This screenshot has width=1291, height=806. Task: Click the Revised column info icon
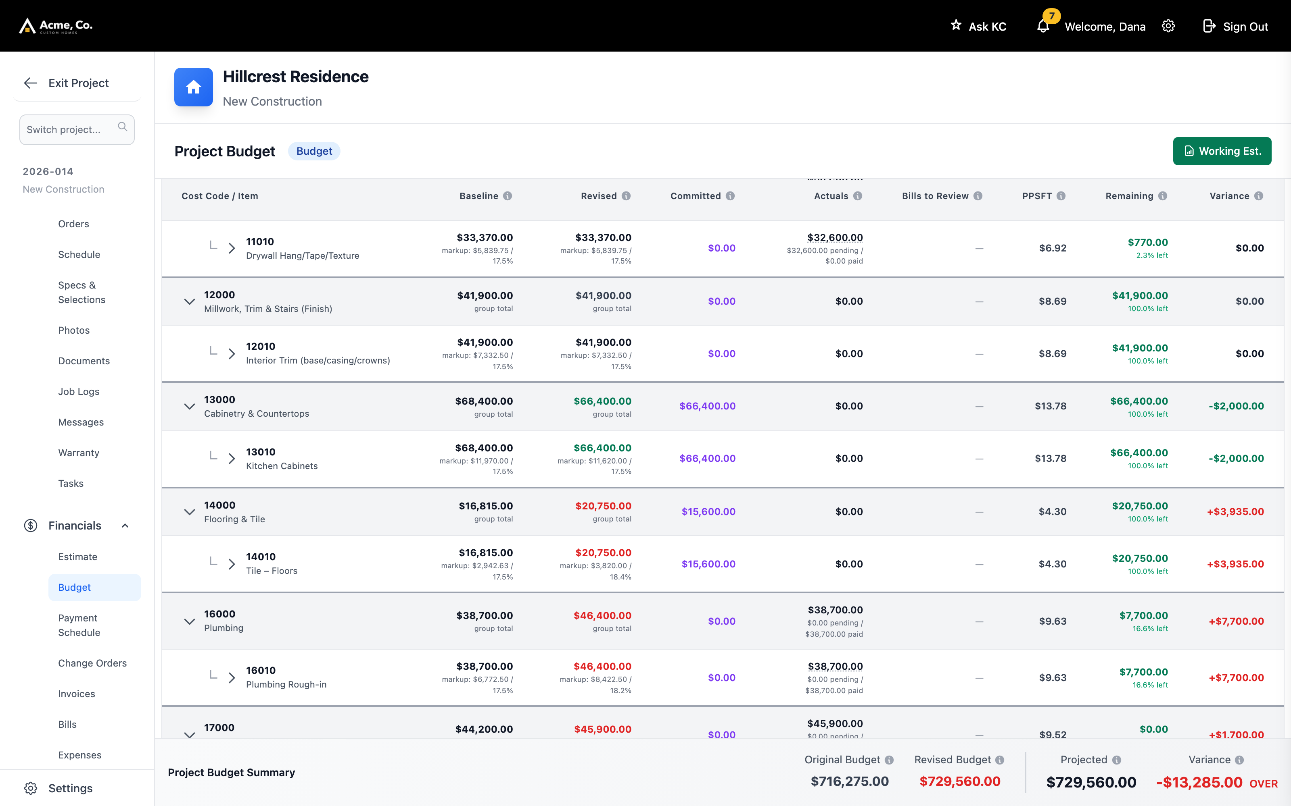point(626,196)
